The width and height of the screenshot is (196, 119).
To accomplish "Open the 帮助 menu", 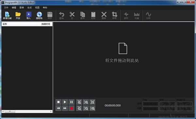I will pos(45,8).
